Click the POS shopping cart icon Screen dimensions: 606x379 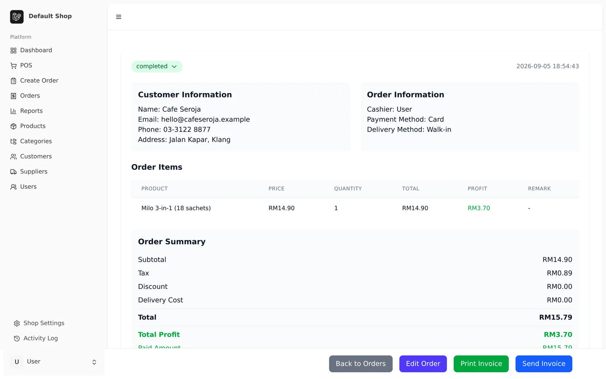point(14,66)
